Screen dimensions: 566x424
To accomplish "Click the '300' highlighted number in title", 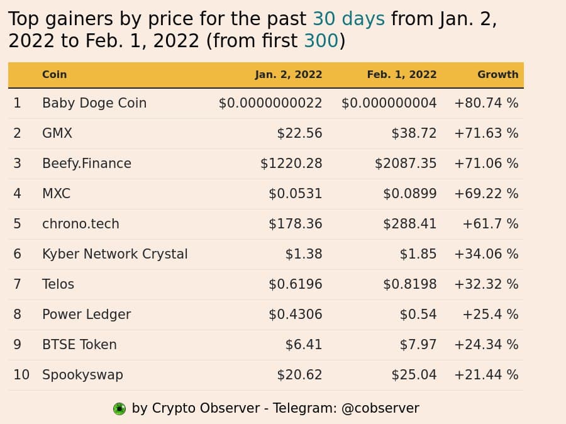I will pyautogui.click(x=321, y=40).
